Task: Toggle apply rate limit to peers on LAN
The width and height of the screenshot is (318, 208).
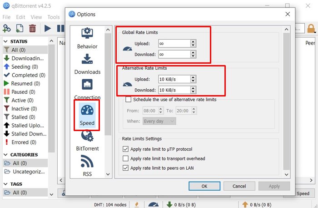Action: [125, 168]
